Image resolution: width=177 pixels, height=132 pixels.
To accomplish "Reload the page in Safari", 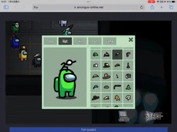I will tap(142, 7).
